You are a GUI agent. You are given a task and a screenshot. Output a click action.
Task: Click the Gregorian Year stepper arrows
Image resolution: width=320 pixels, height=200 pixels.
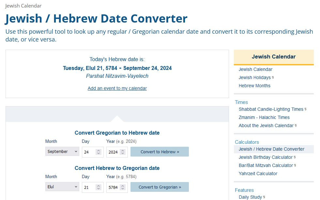[122, 152]
